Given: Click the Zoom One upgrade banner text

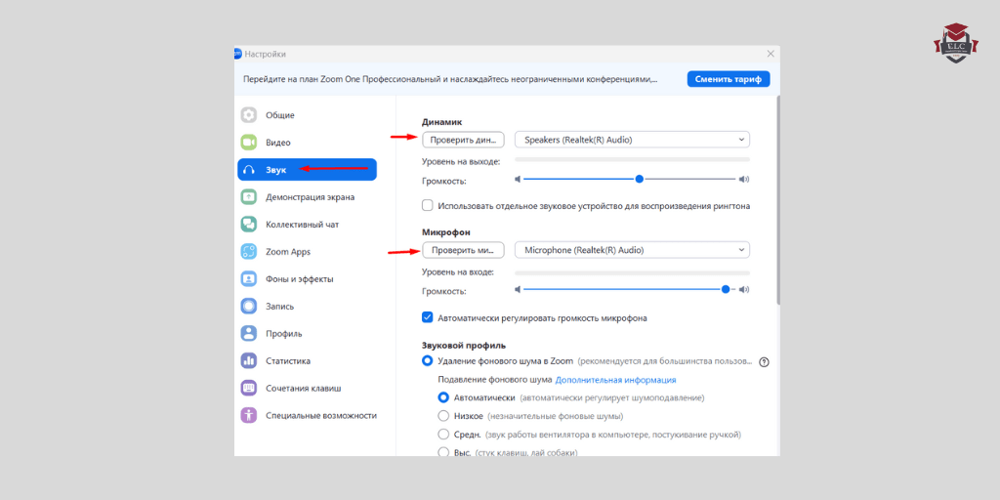Looking at the screenshot, I should [450, 80].
